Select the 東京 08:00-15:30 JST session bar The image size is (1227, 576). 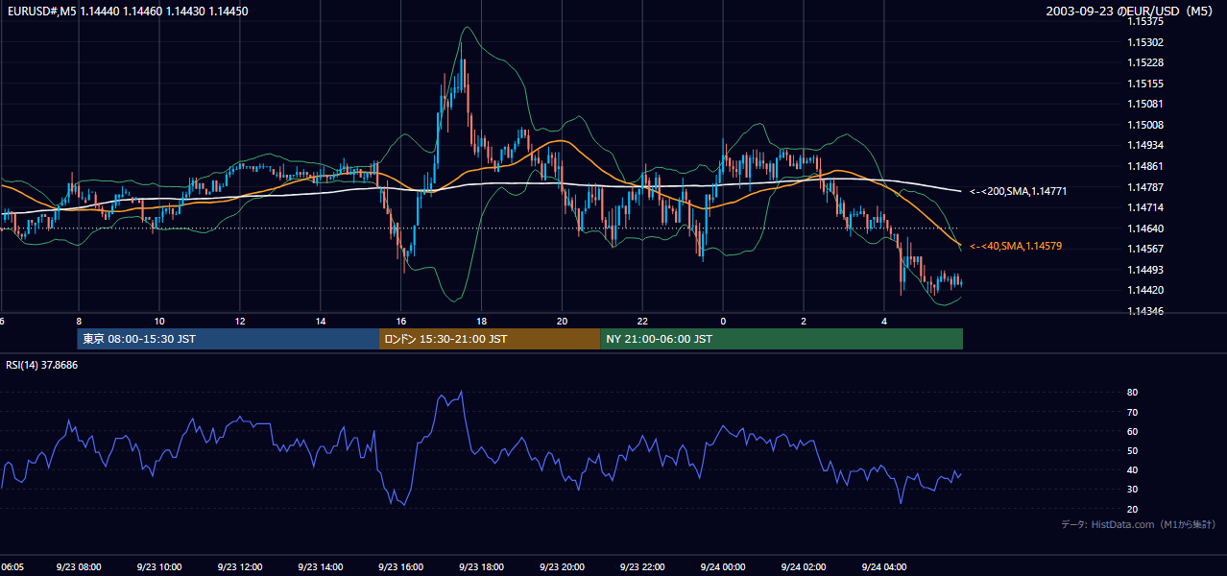pos(229,339)
